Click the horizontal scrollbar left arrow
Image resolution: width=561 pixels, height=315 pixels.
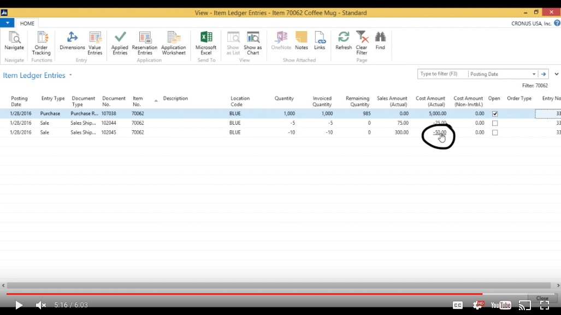tap(3, 286)
